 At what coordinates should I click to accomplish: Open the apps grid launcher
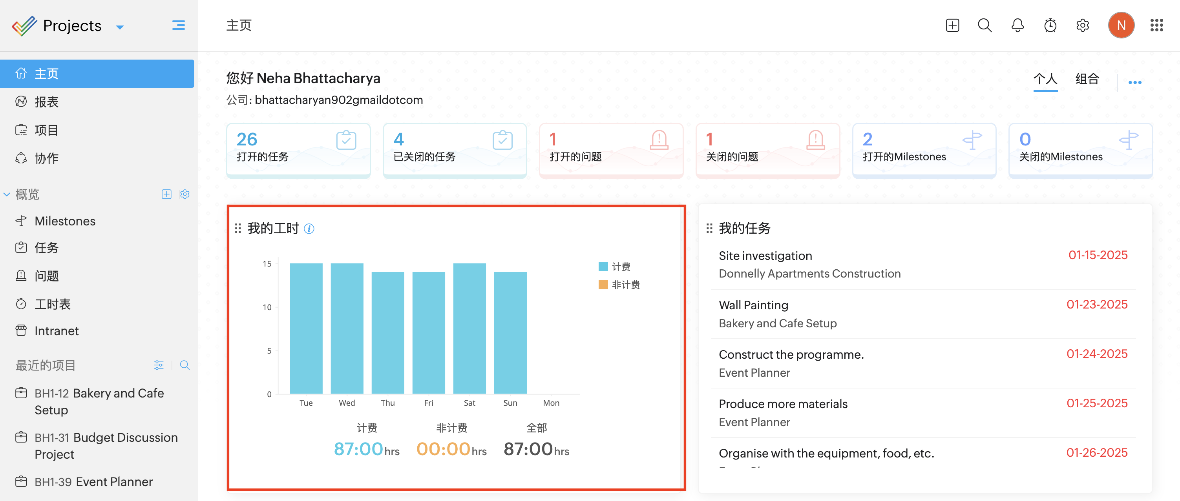coord(1156,25)
